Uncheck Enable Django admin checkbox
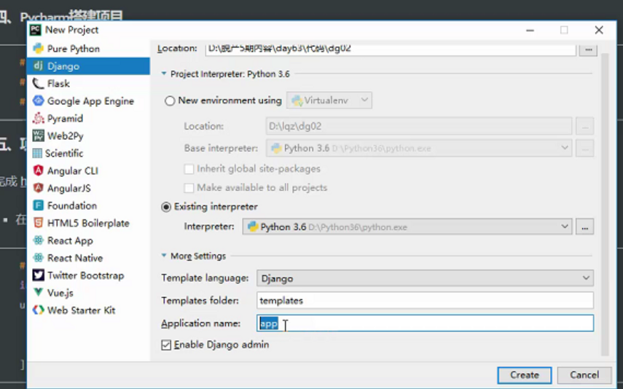 coord(166,345)
